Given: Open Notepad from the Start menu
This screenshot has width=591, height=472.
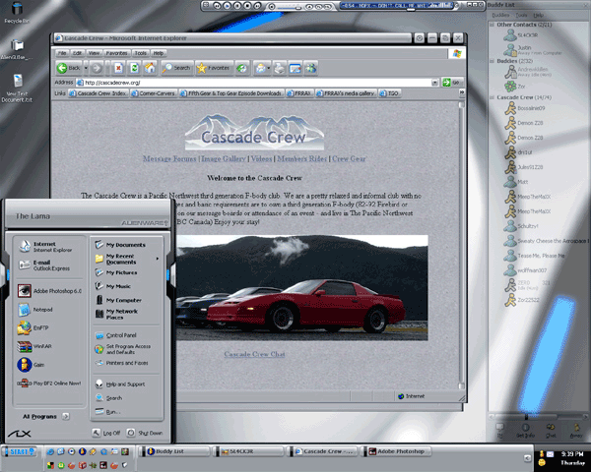Looking at the screenshot, I should tap(42, 309).
